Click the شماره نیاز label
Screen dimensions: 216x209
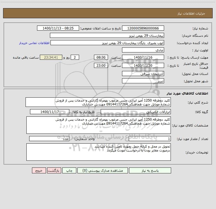(x=200, y=28)
